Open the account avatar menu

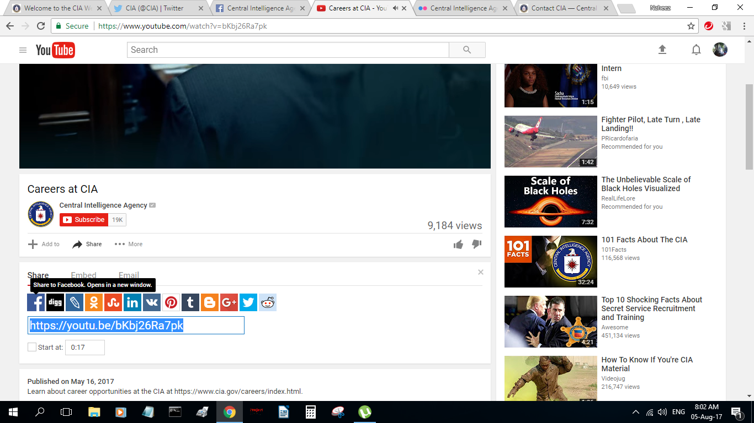[720, 50]
